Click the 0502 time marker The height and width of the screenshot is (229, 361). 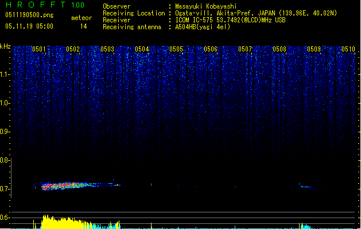point(73,49)
